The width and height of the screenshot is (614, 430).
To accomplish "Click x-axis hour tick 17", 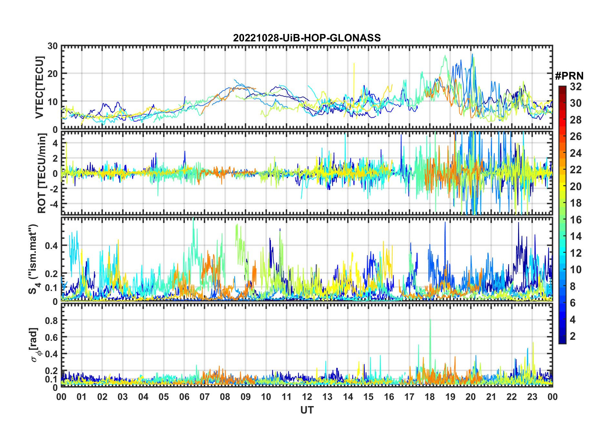I will 409,397.
